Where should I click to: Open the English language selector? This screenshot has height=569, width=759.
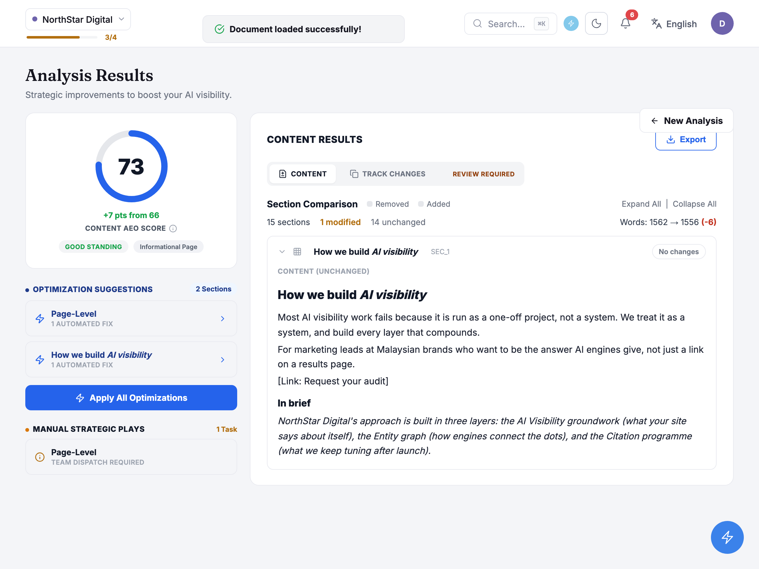674,24
